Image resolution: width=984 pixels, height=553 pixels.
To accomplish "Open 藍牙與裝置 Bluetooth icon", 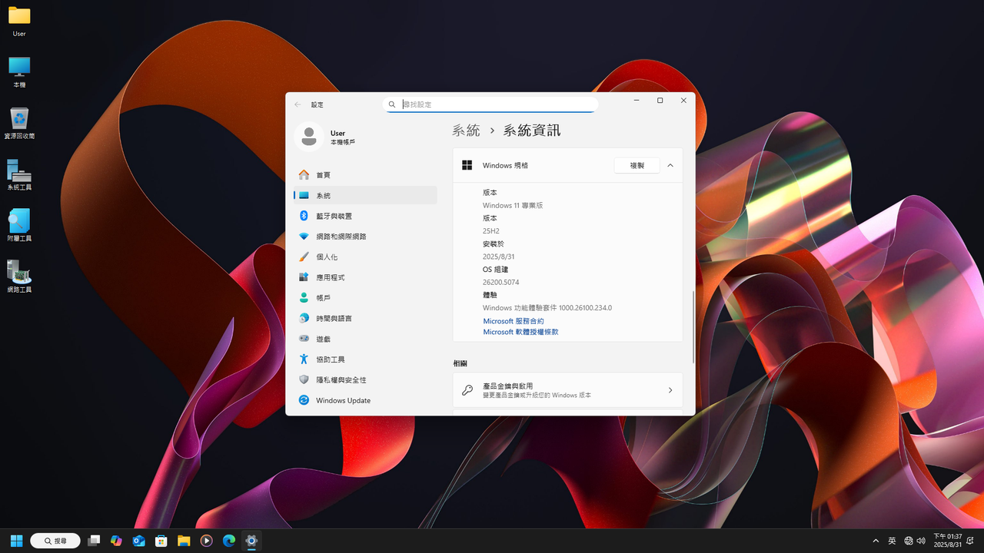I will click(304, 216).
